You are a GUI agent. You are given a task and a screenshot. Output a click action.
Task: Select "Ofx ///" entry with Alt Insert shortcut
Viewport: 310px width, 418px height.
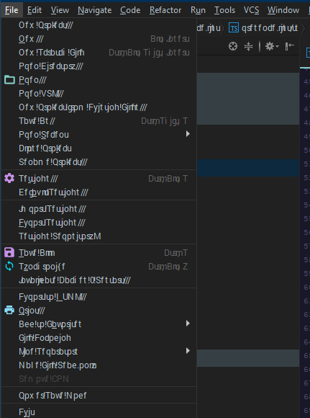click(99, 39)
